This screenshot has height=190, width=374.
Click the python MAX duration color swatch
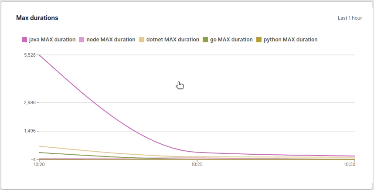(259, 40)
